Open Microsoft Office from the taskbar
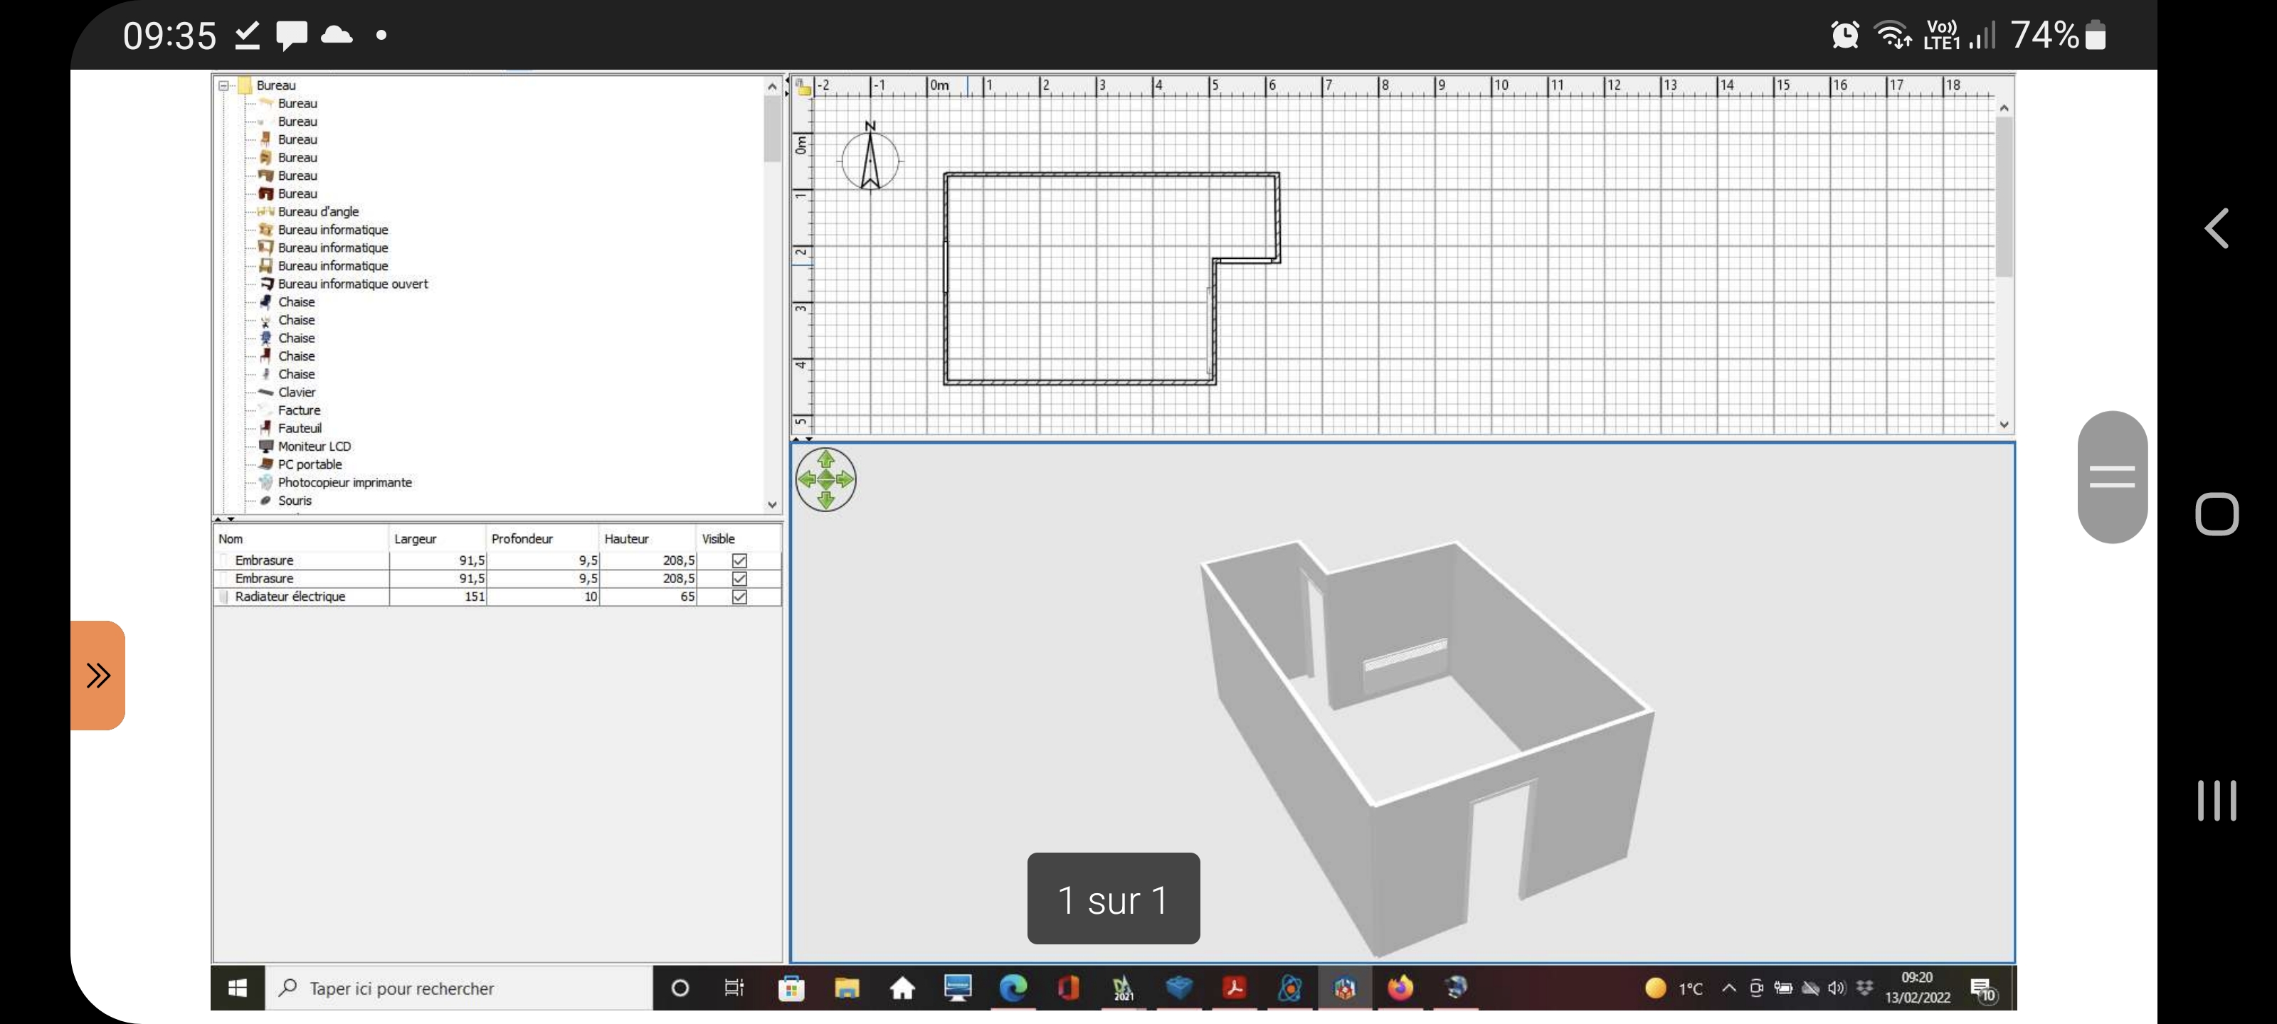Viewport: 2277px width, 1024px height. pos(1068,988)
